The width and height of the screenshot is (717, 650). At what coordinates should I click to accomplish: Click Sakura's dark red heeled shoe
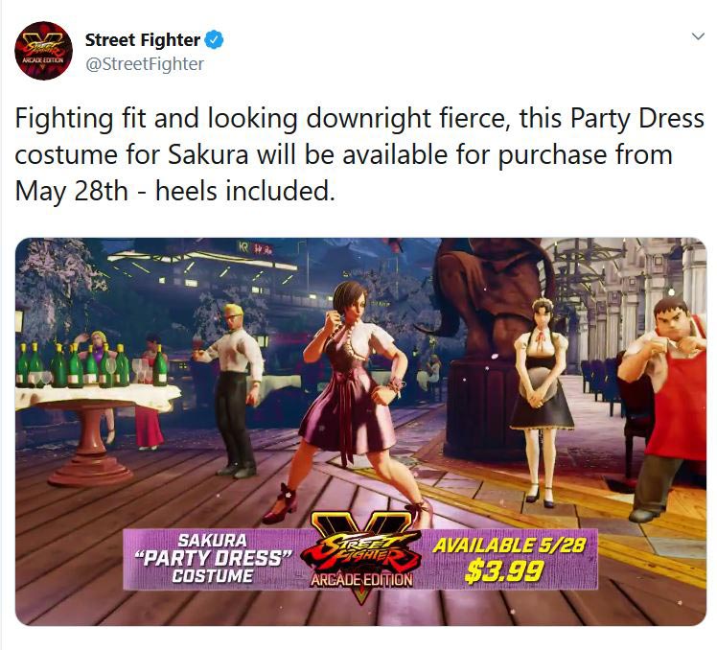(280, 505)
